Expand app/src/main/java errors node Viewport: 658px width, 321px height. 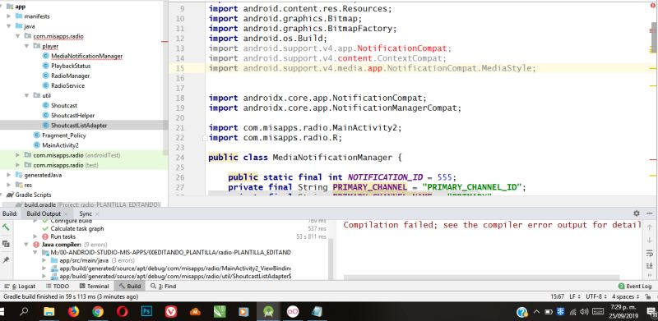(x=44, y=260)
